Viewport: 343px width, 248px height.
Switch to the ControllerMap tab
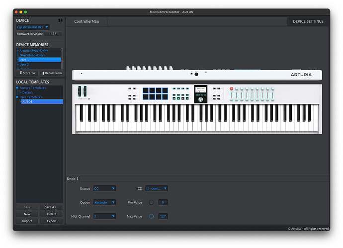pyautogui.click(x=86, y=21)
